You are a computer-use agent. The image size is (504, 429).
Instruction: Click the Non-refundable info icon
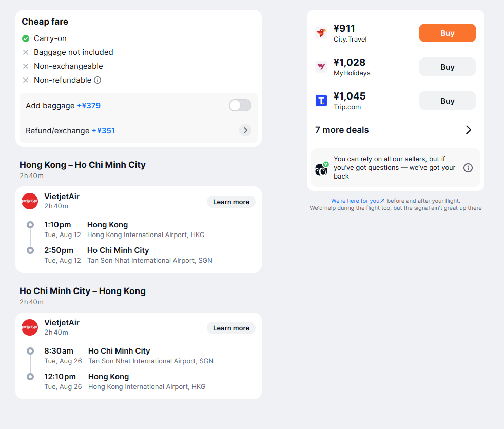tap(98, 80)
